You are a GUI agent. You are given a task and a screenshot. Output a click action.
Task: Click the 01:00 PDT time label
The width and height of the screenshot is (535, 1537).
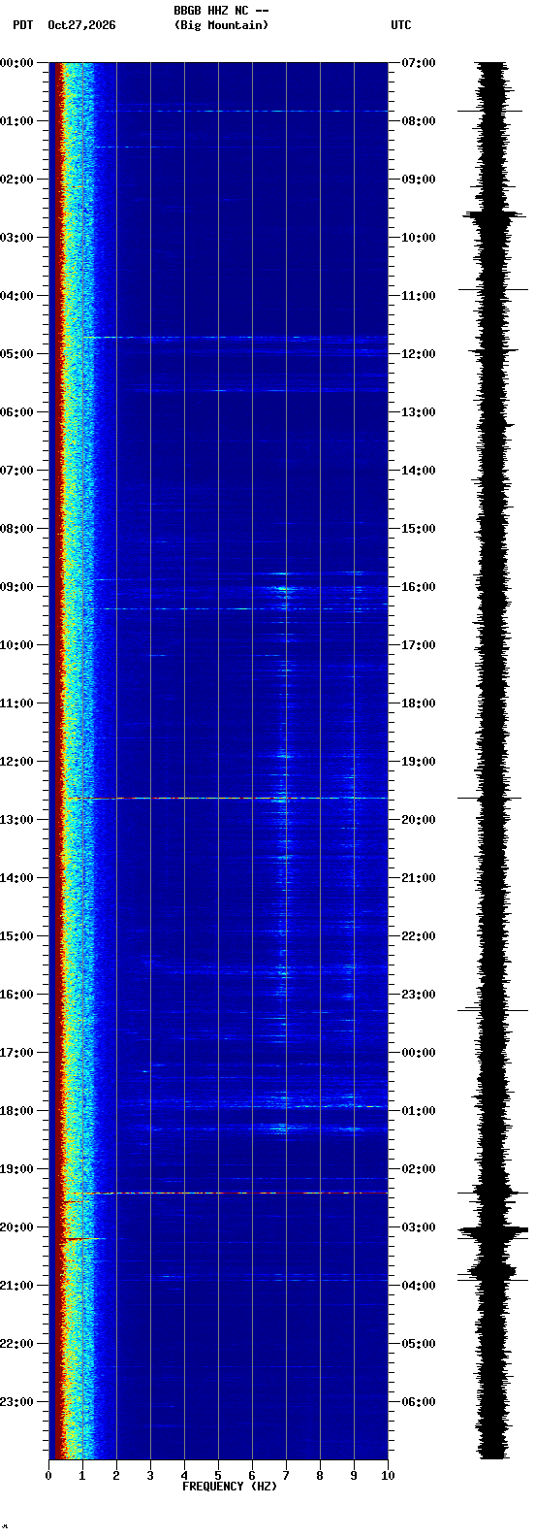pos(16,121)
